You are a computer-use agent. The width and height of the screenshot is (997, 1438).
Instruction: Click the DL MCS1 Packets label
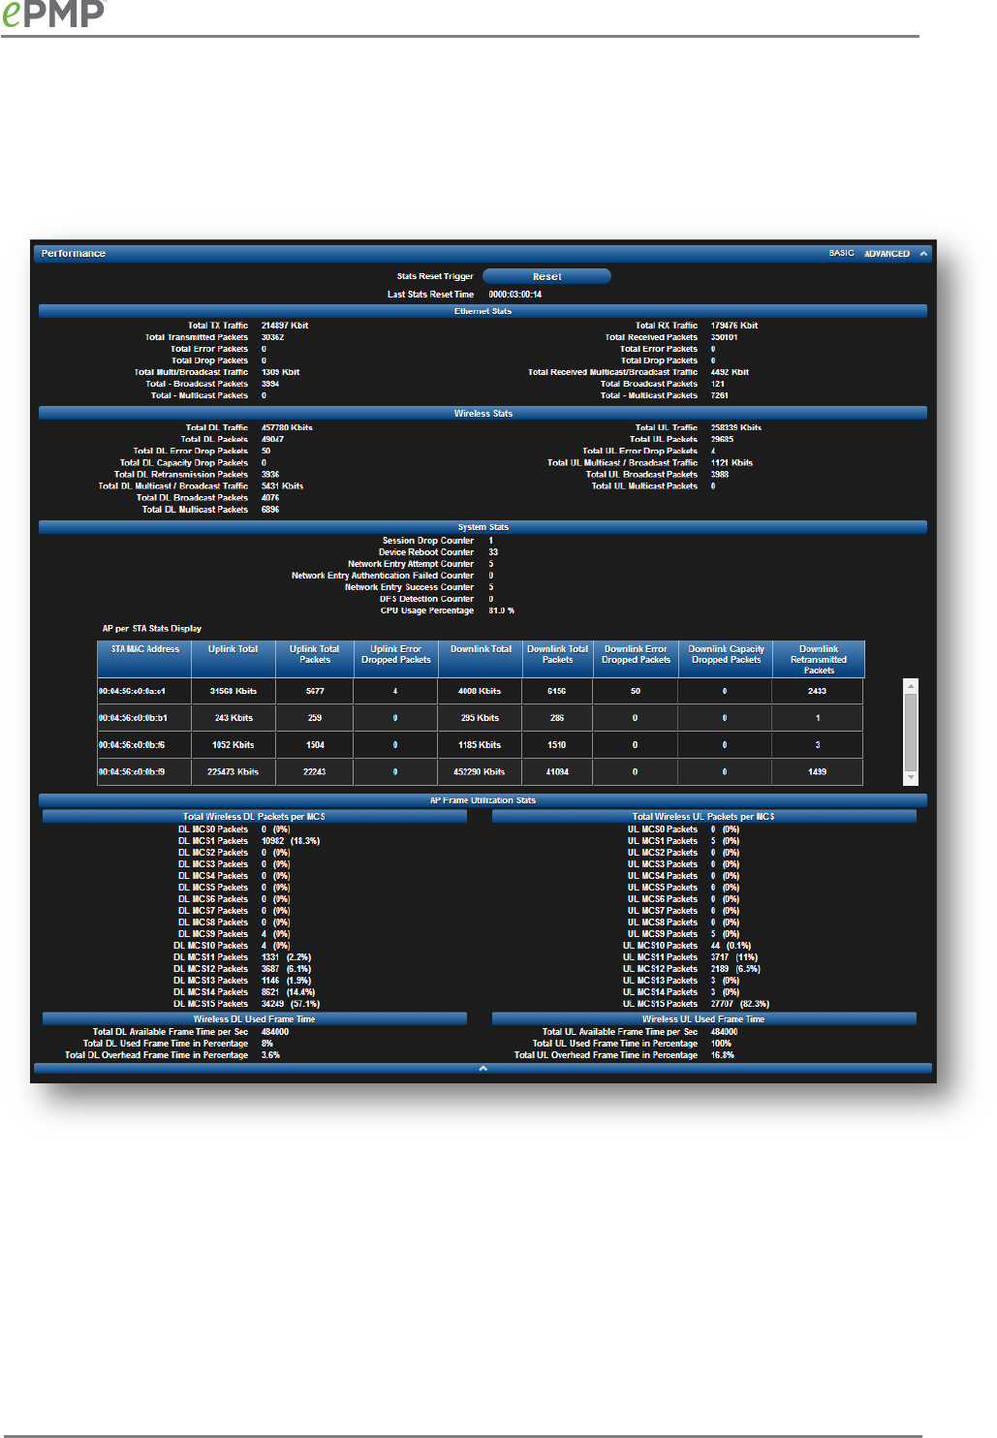[x=213, y=841]
